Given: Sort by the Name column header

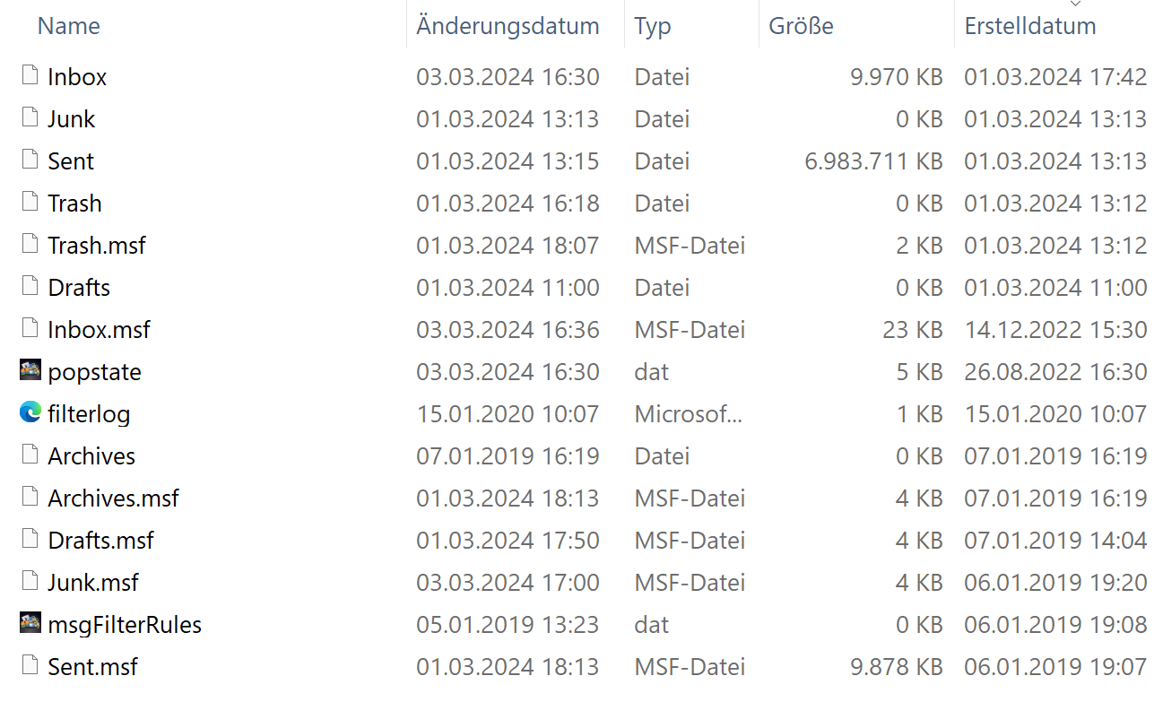Looking at the screenshot, I should pyautogui.click(x=69, y=26).
